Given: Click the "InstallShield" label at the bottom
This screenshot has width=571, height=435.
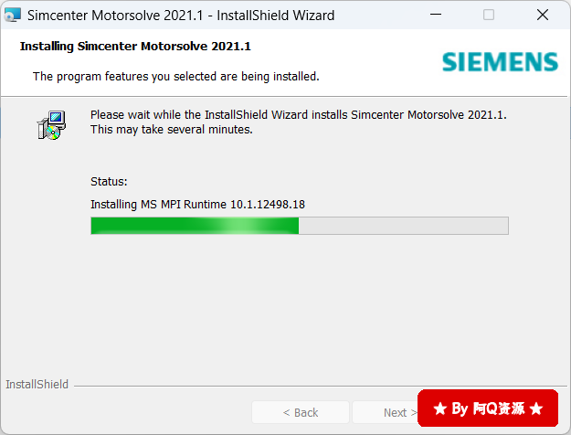Looking at the screenshot, I should (37, 385).
